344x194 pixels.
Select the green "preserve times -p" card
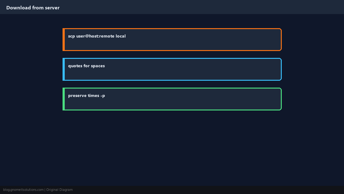click(172, 99)
